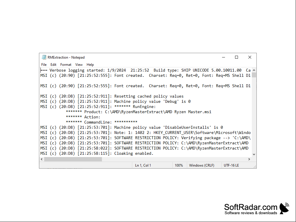
Task: Click the resize grip at window corner
Action: coord(255,167)
